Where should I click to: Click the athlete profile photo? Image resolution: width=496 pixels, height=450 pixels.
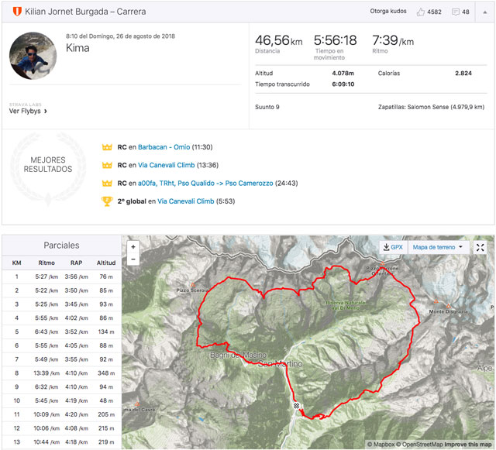pos(33,55)
